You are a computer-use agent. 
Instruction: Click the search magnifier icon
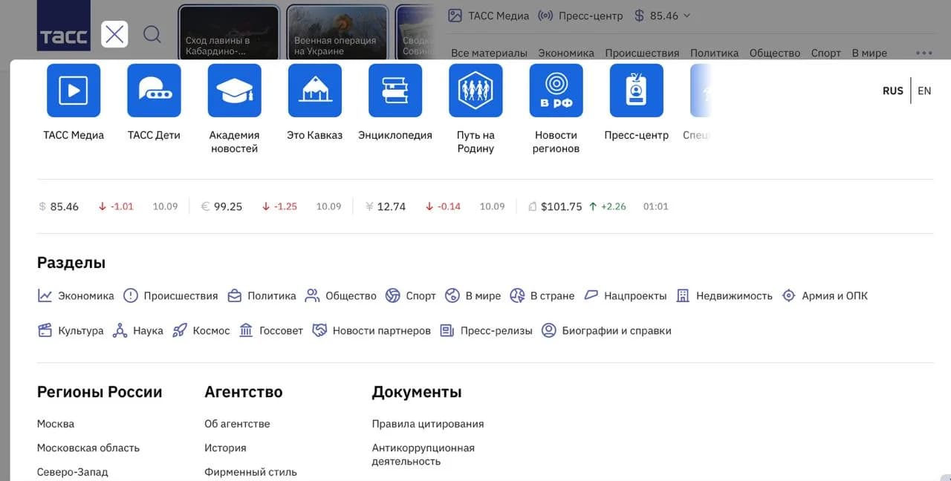tap(152, 34)
